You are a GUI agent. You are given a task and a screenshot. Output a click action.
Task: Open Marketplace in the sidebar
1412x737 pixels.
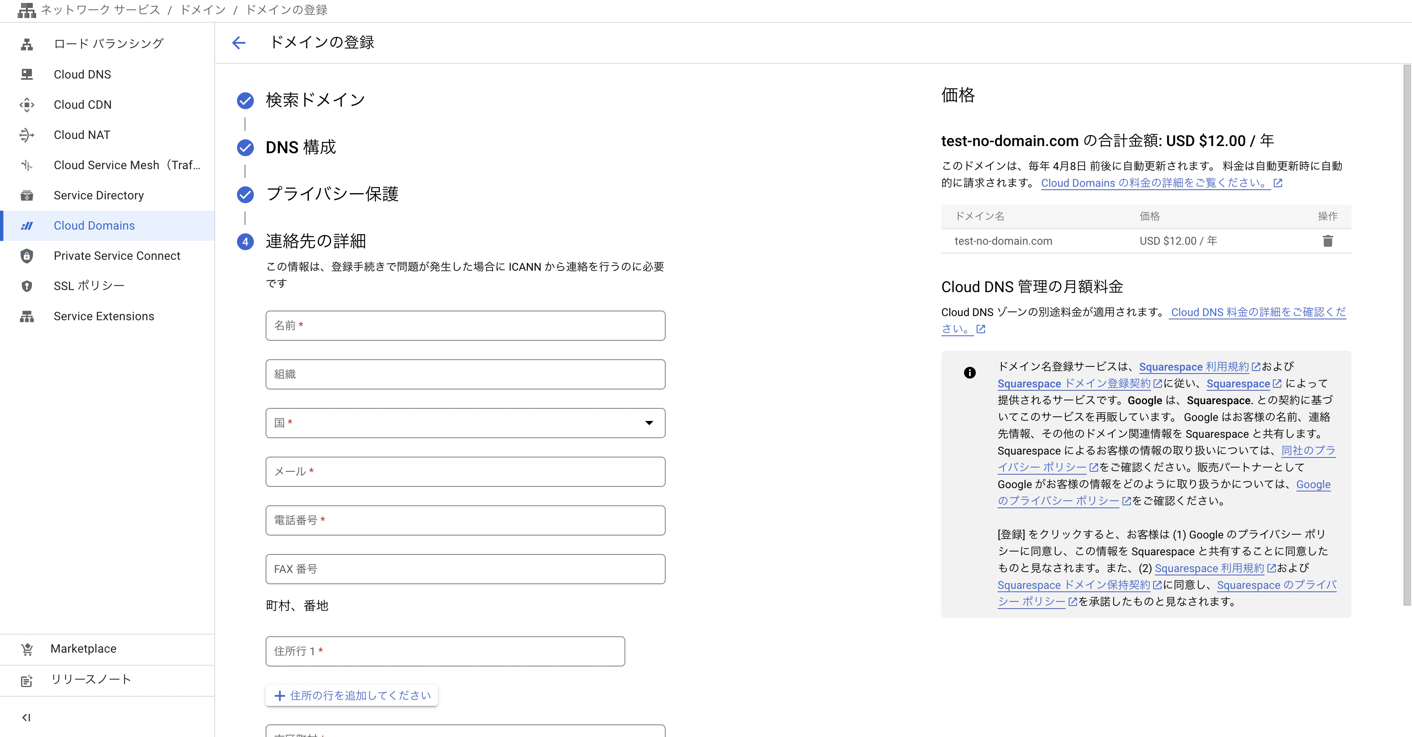[x=108, y=649]
